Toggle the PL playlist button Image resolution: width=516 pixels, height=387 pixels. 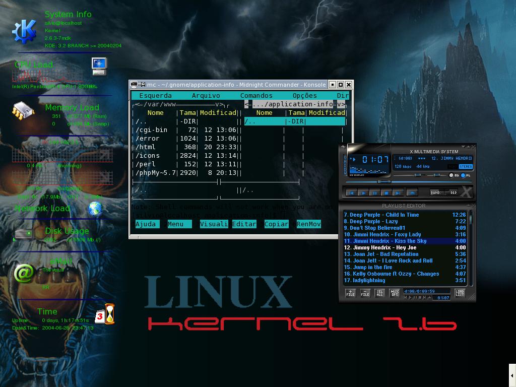(465, 175)
